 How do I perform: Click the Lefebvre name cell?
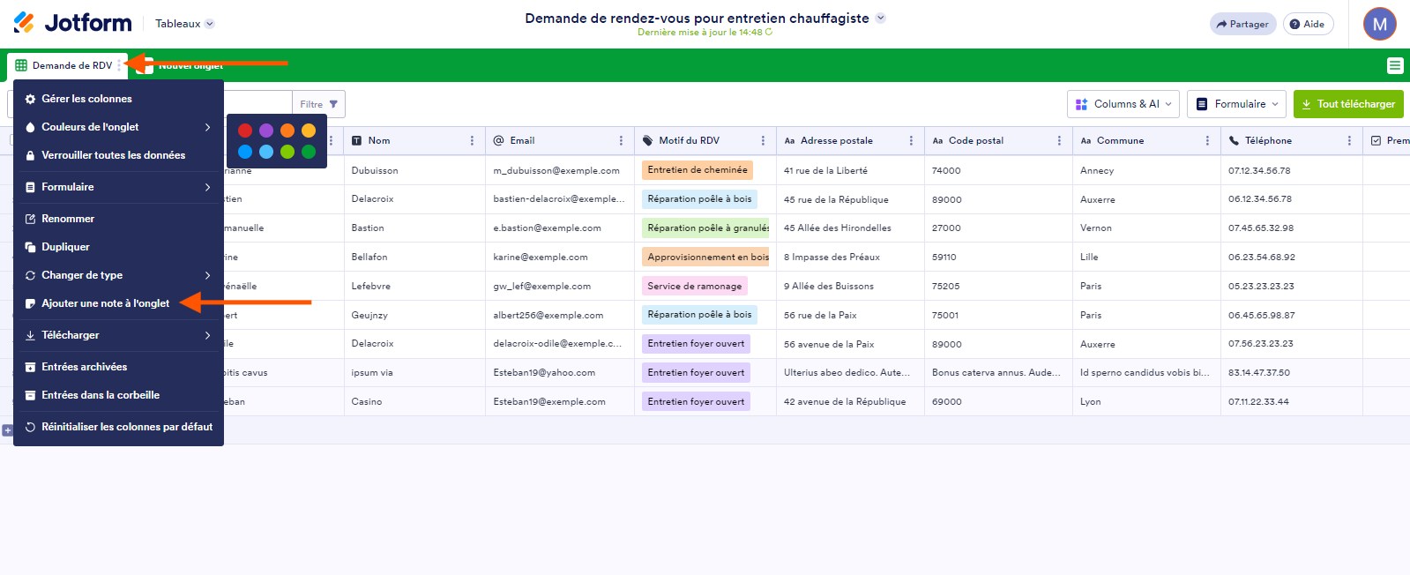414,286
